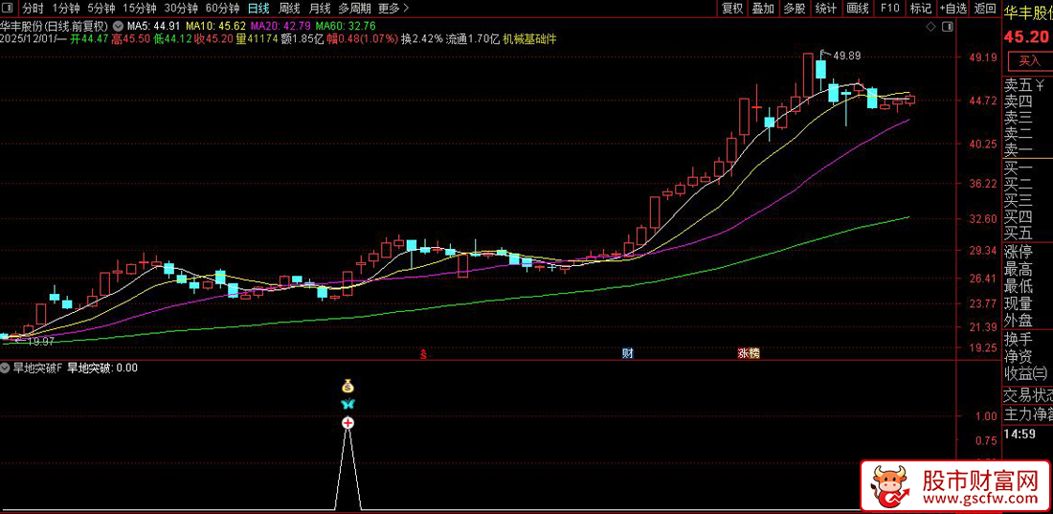Click the 交易状态 row
1053x514 pixels.
(x=1027, y=394)
